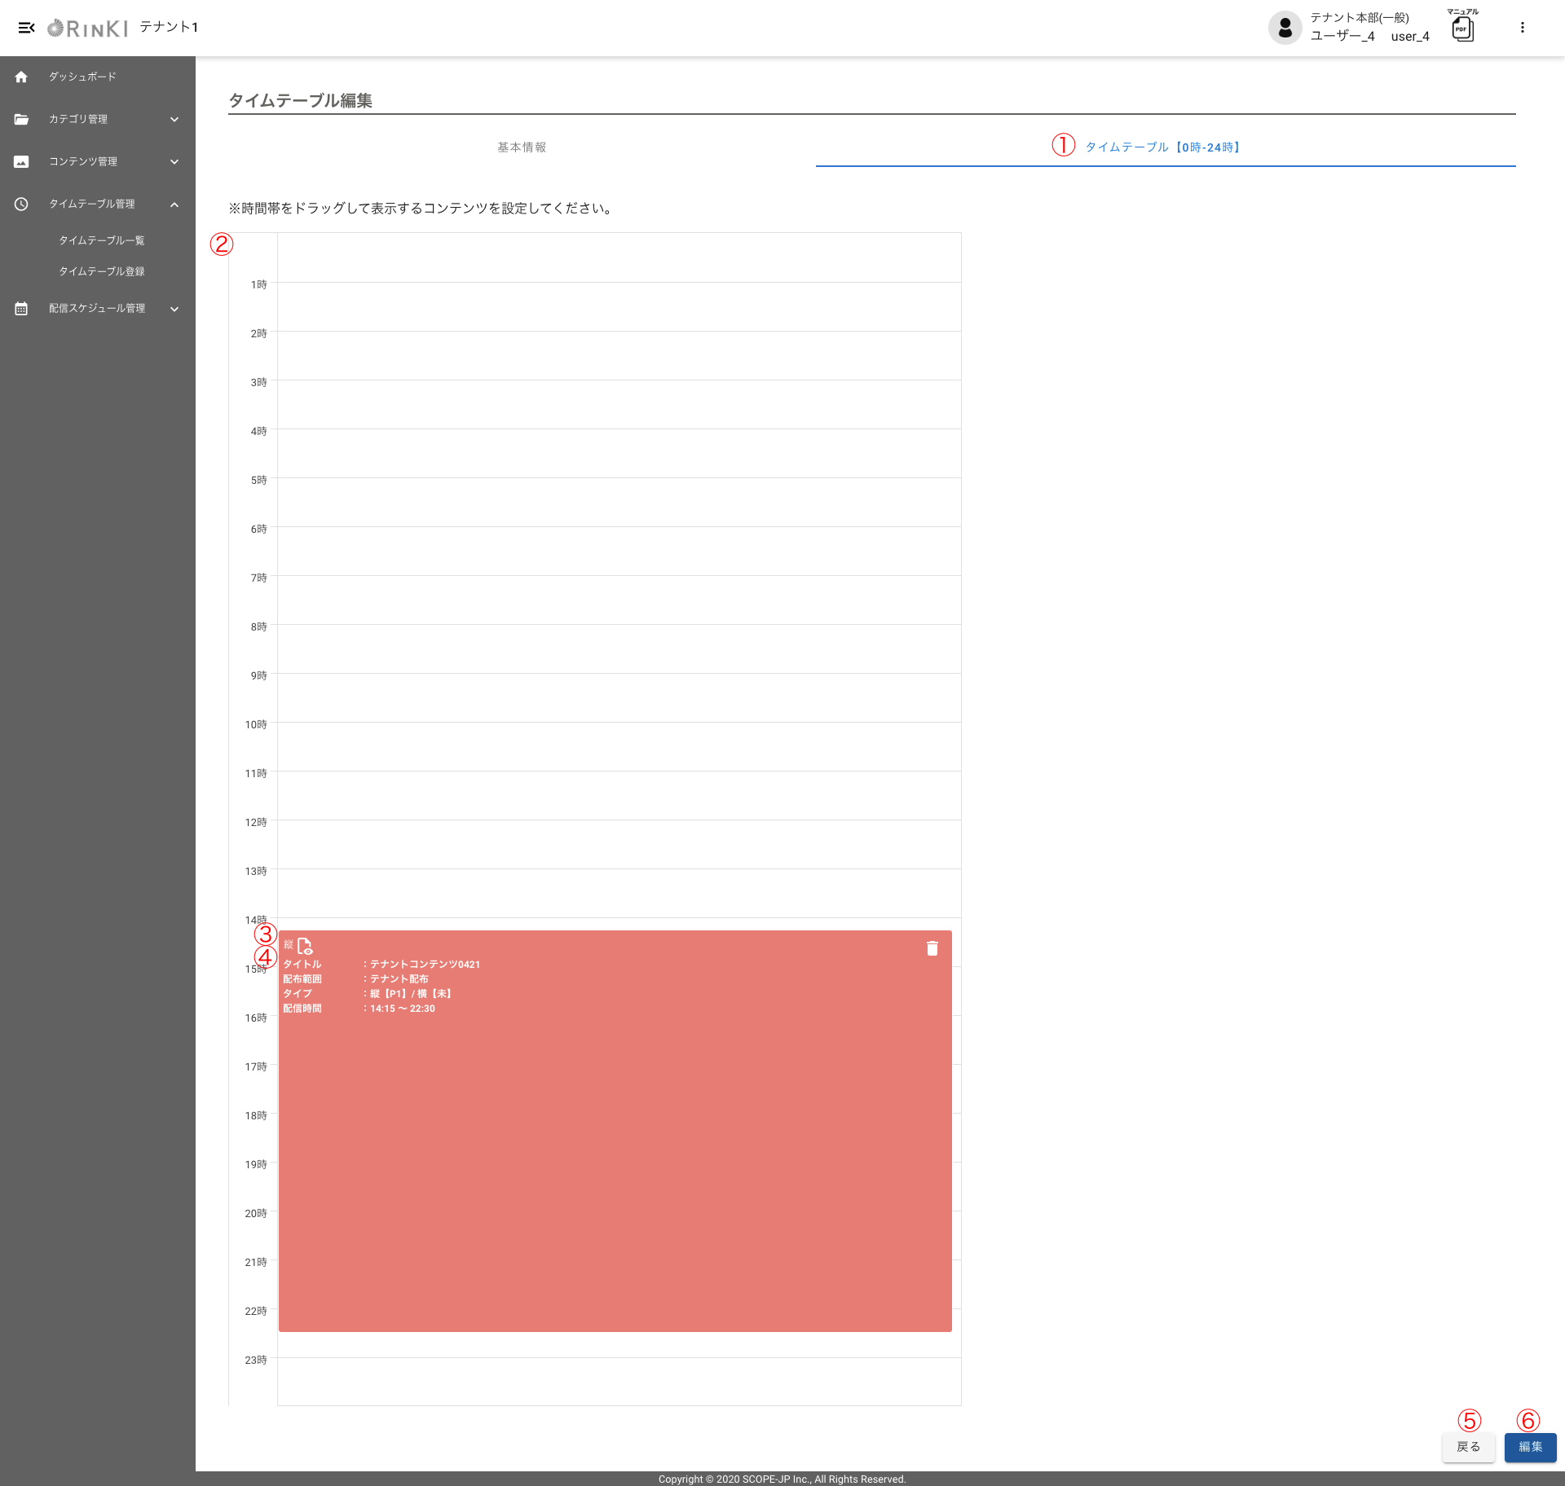1565x1486 pixels.
Task: Collapse the タイムテーブル管理 menu chevron
Action: tap(174, 204)
